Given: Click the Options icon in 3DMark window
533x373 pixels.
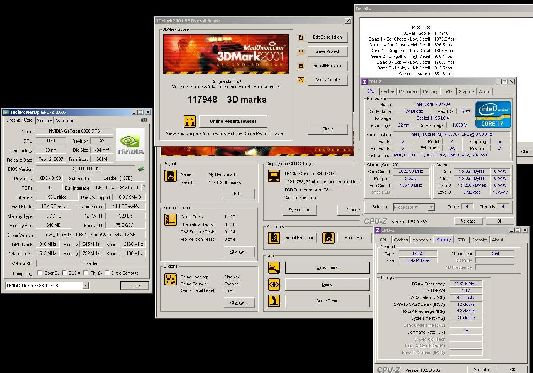Looking at the screenshot, I should (x=171, y=279).
